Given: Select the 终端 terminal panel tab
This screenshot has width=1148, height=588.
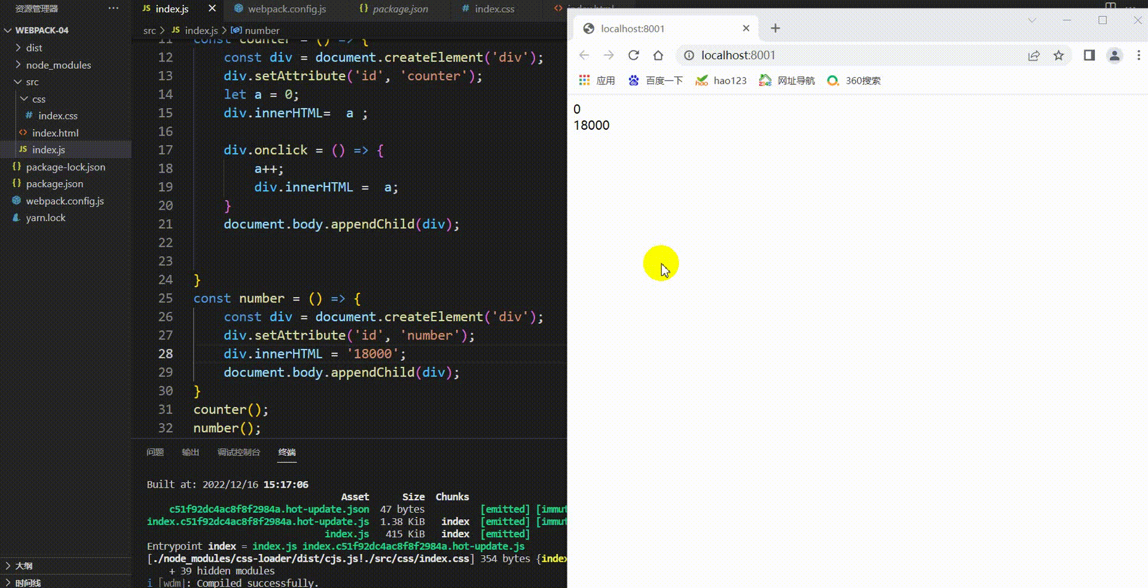Looking at the screenshot, I should [287, 452].
